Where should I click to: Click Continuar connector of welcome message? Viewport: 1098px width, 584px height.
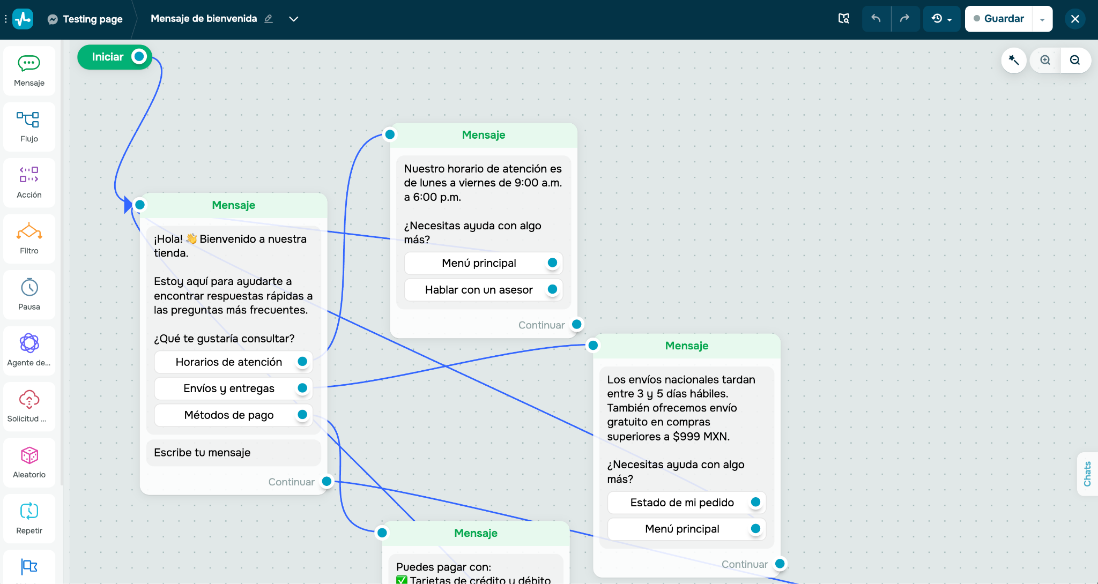(327, 481)
